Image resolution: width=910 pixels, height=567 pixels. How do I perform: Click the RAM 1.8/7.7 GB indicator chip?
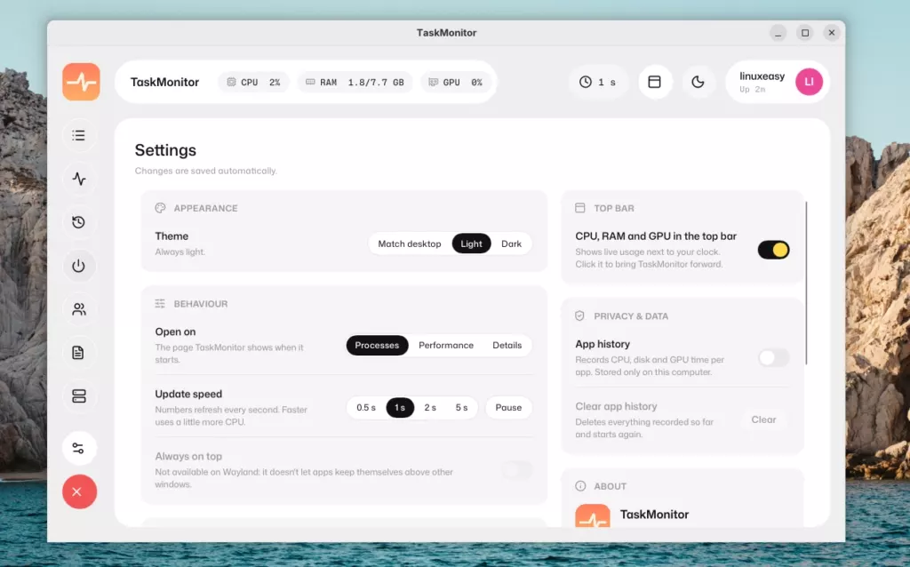(x=355, y=83)
